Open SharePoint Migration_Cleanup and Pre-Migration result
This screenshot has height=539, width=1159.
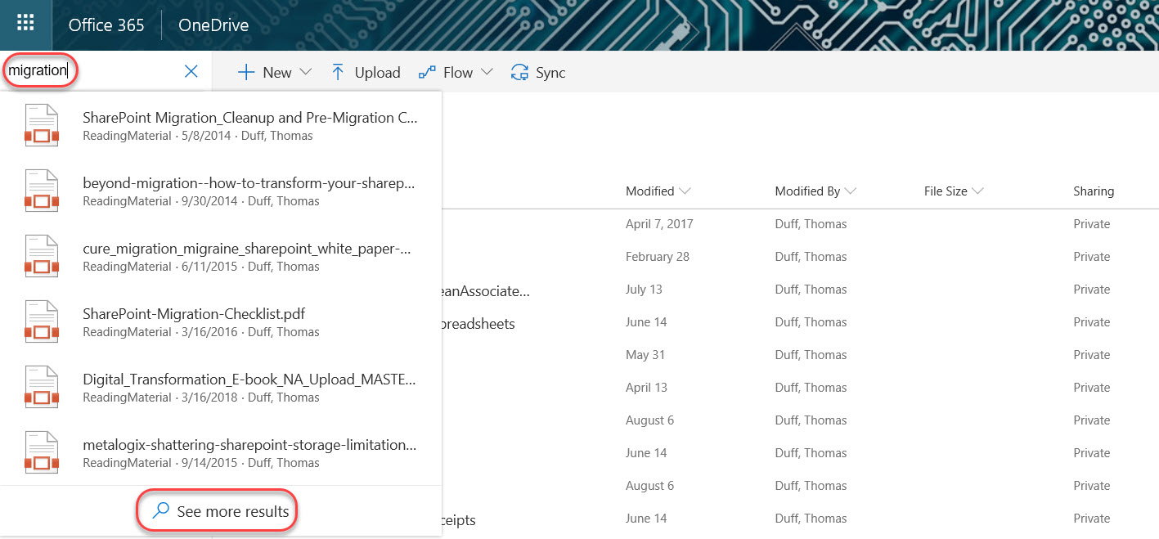pyautogui.click(x=249, y=118)
